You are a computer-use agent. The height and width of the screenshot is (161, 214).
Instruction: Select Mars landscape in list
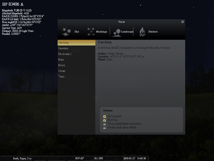click(x=77, y=60)
